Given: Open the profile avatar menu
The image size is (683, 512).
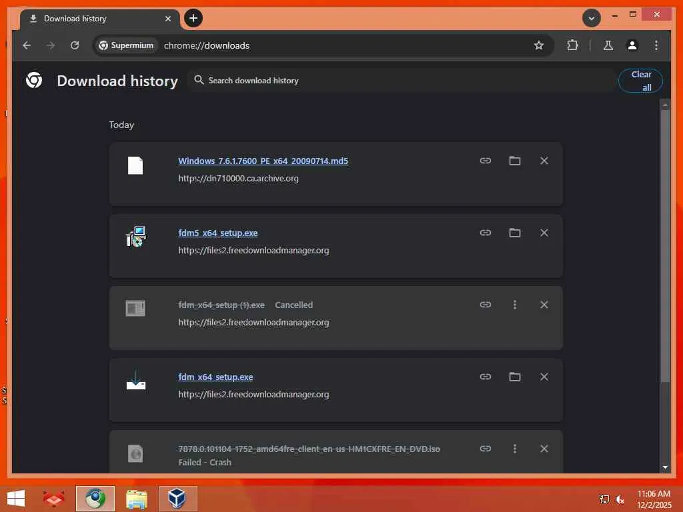Looking at the screenshot, I should tap(632, 45).
